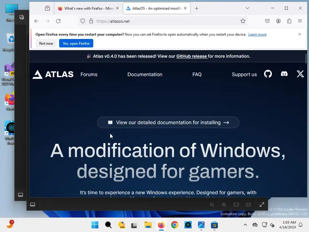309x232 pixels.
Task: Dismiss notification with Not now
Action: (46, 43)
